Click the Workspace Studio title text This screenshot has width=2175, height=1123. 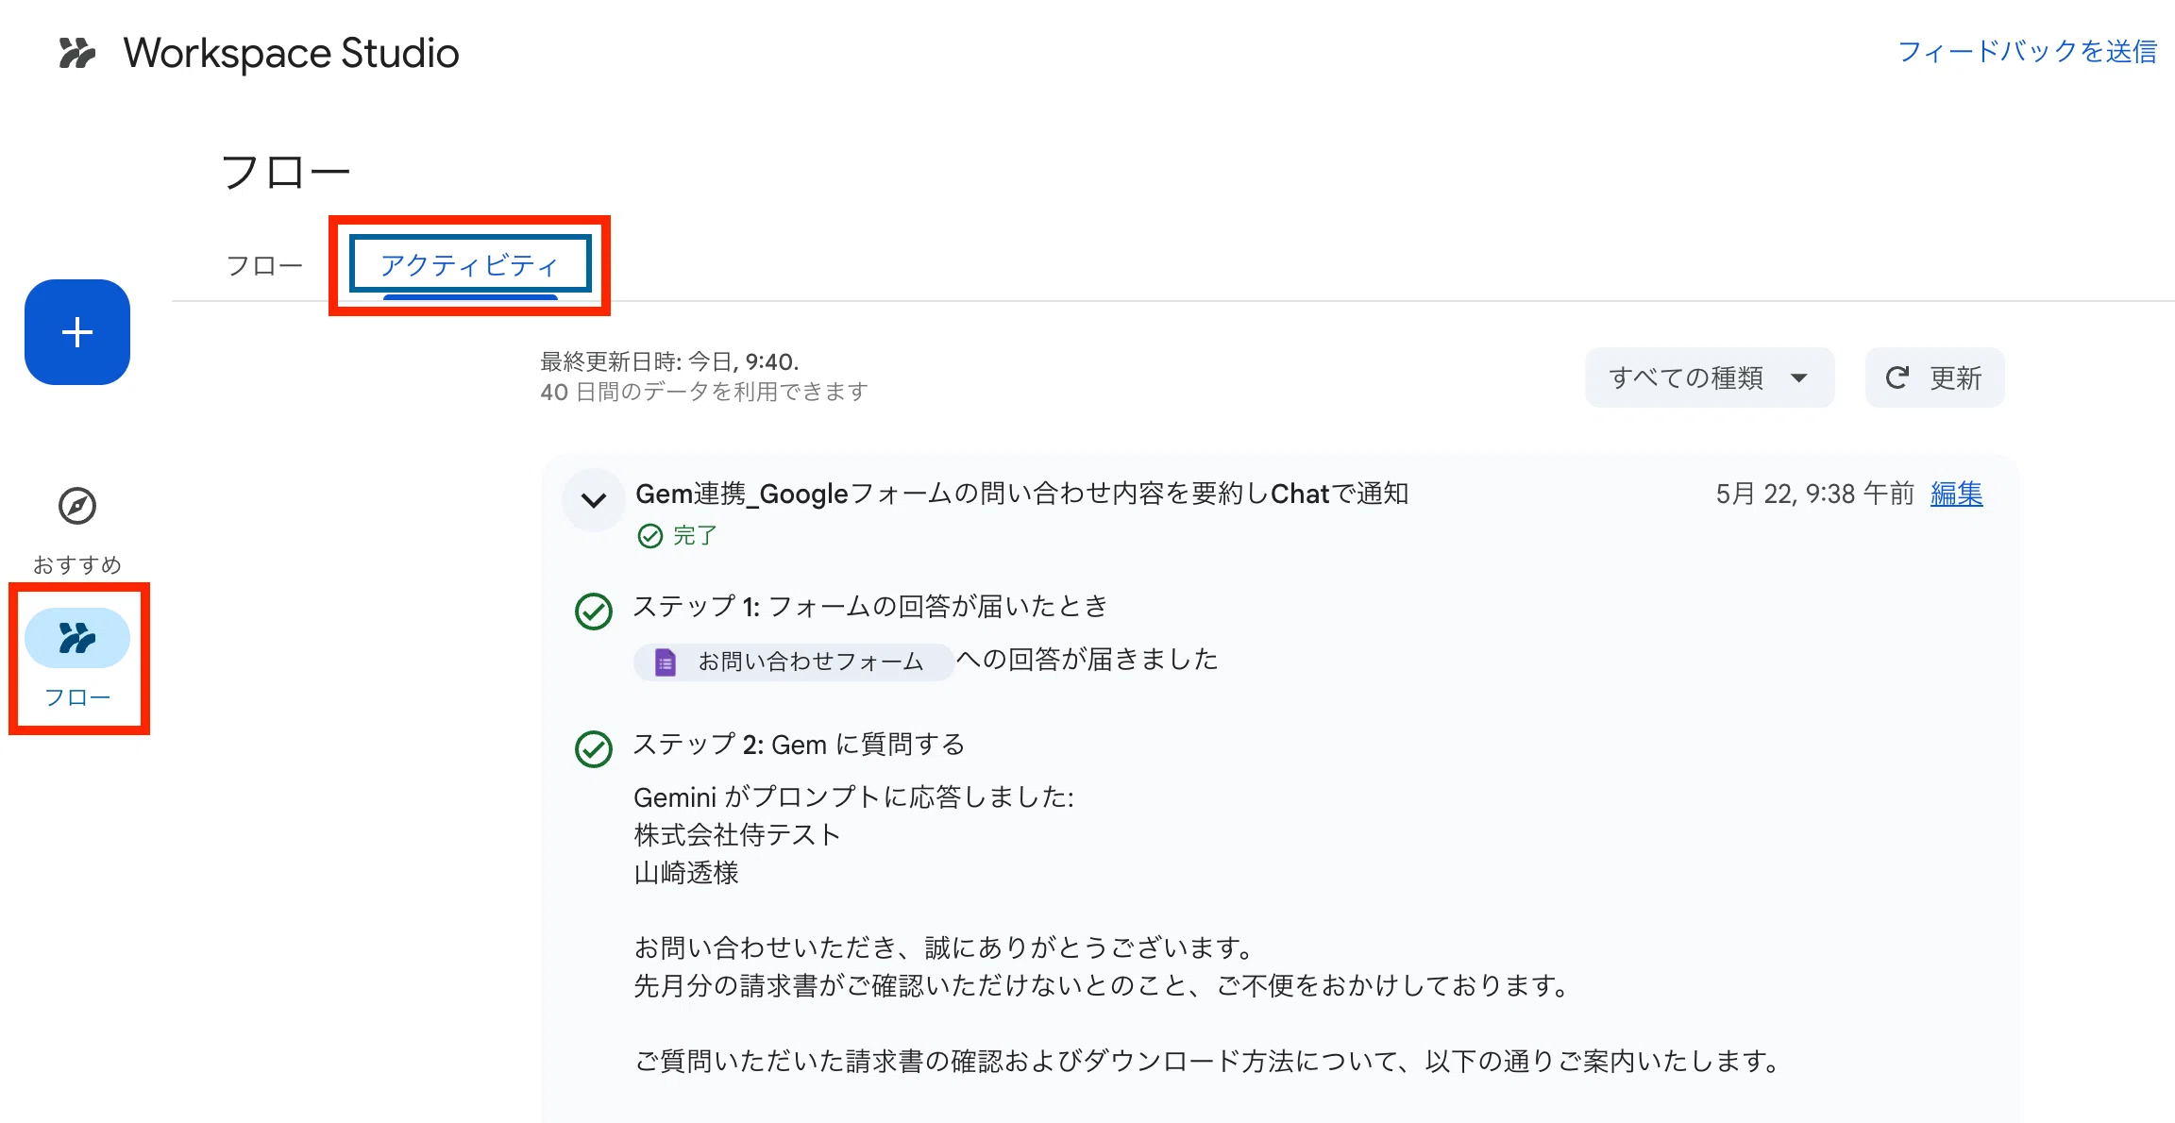(x=291, y=53)
